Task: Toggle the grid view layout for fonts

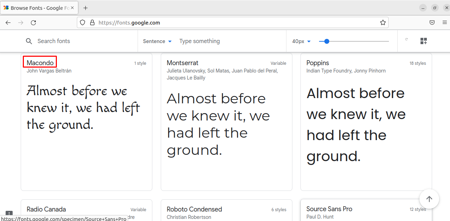Action: pyautogui.click(x=424, y=41)
